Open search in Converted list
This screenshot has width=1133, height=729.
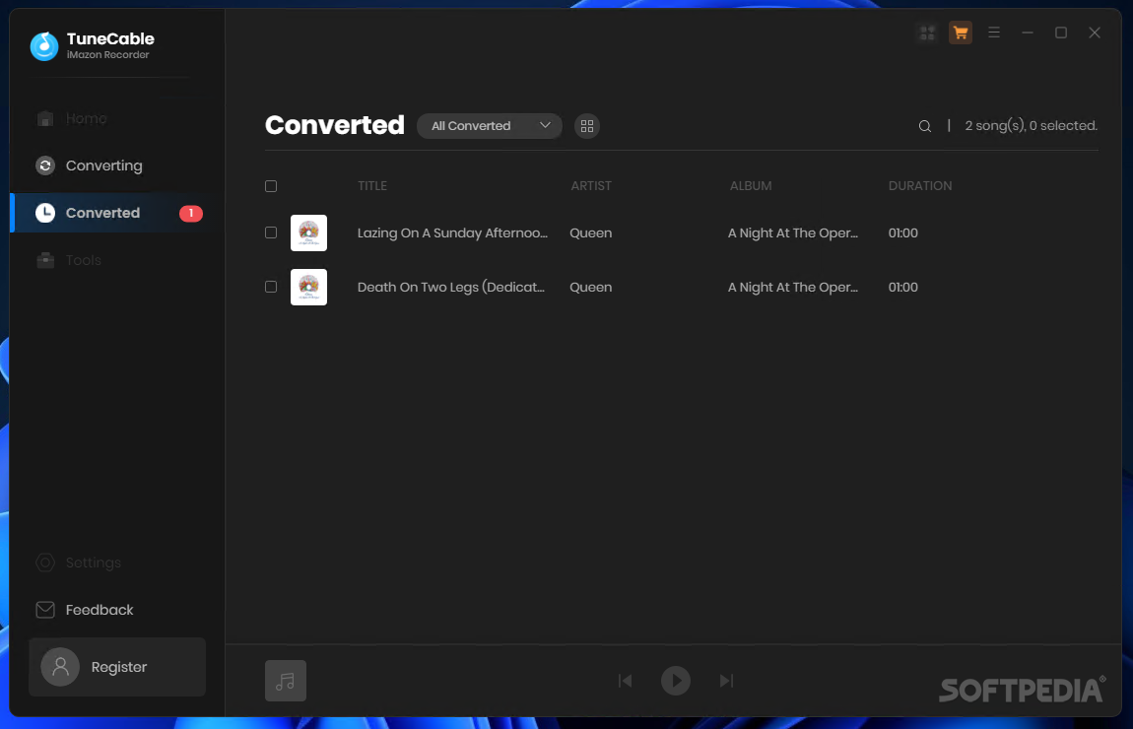[924, 126]
